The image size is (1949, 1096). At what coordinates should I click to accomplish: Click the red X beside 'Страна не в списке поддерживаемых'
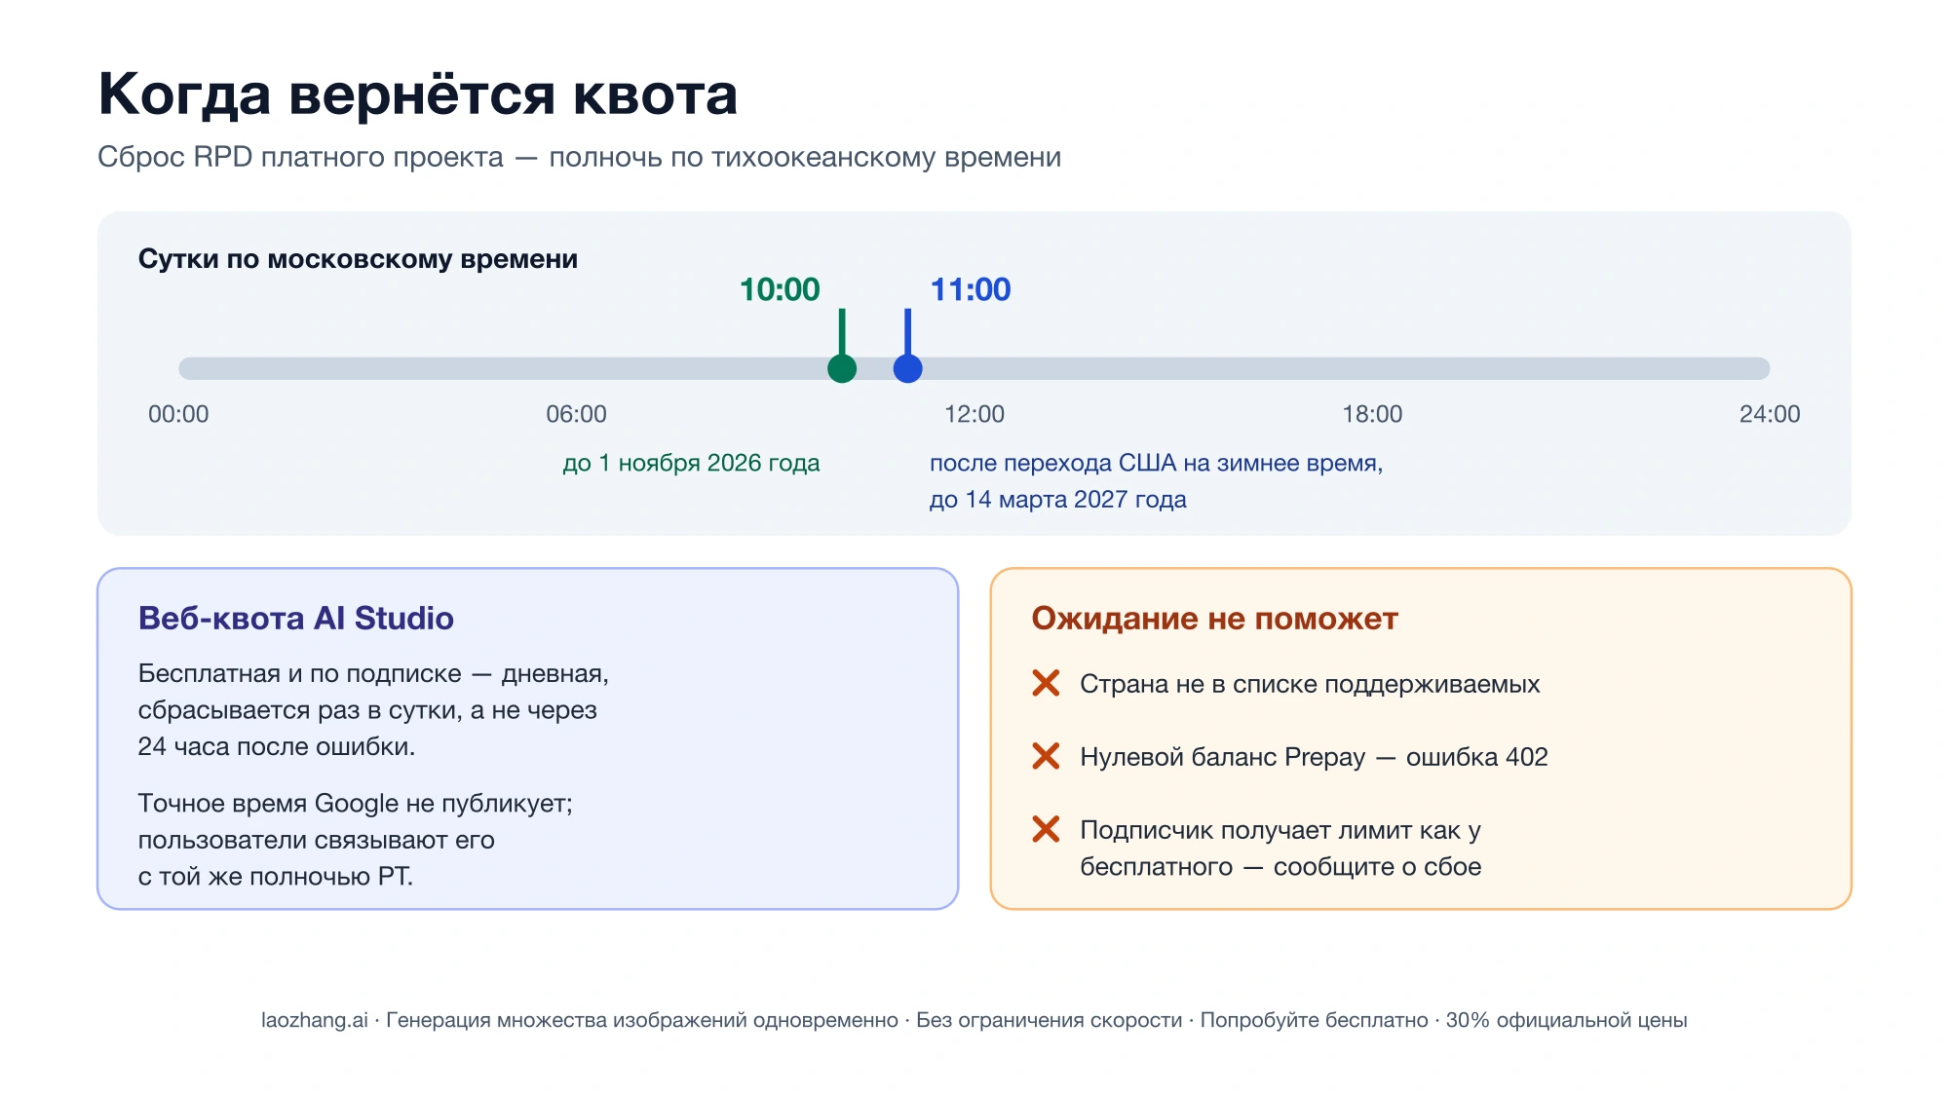point(1046,683)
